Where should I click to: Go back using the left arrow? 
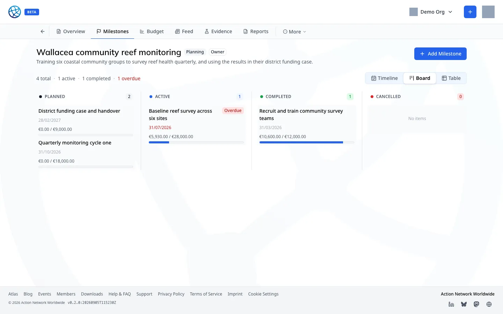pyautogui.click(x=43, y=31)
